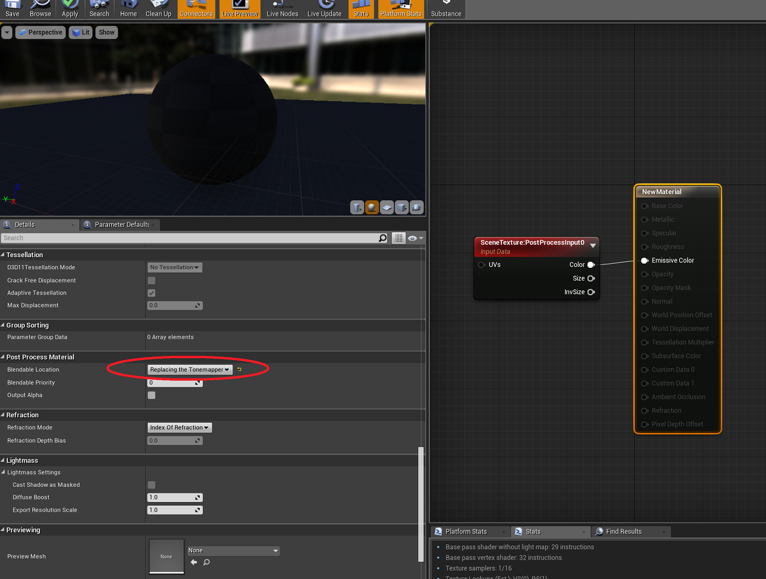Switch preview mesh to the cube shape
The width and height of the screenshot is (766, 579).
click(x=401, y=207)
